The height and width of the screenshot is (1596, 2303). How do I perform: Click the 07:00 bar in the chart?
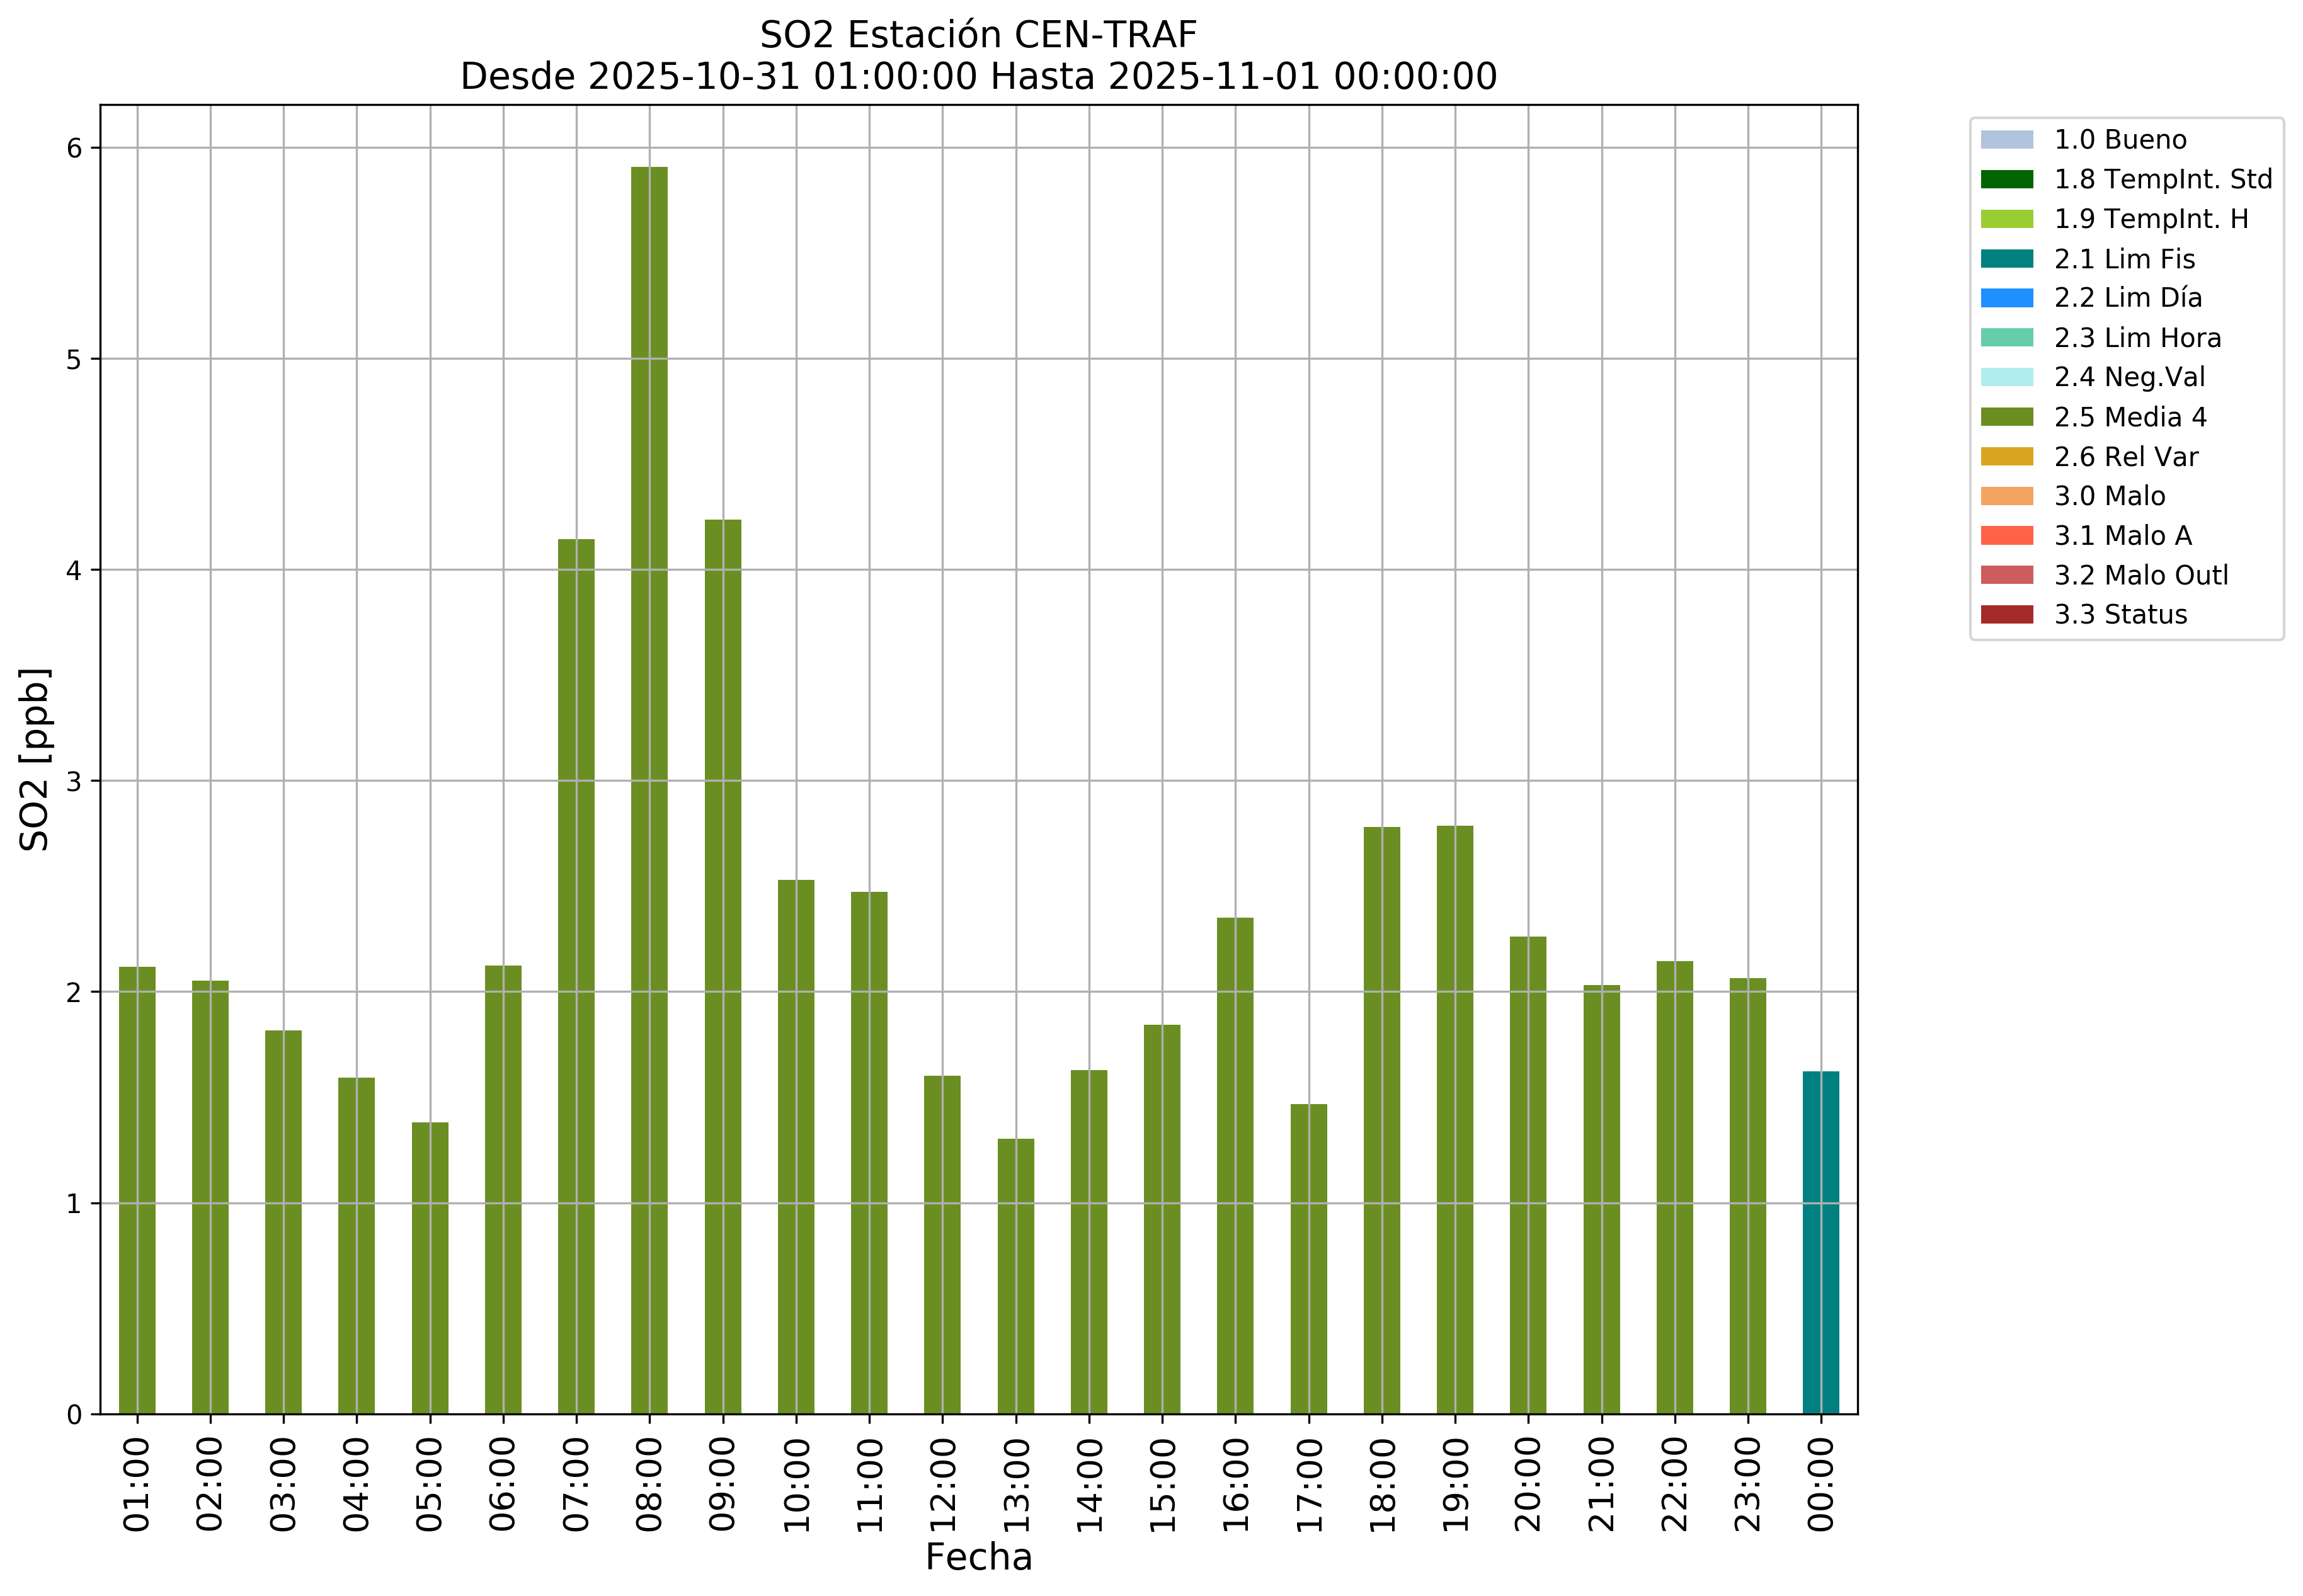[x=576, y=976]
